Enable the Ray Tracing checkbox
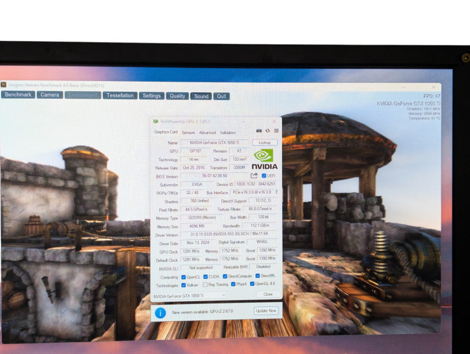This screenshot has height=354, width=470. tap(205, 285)
